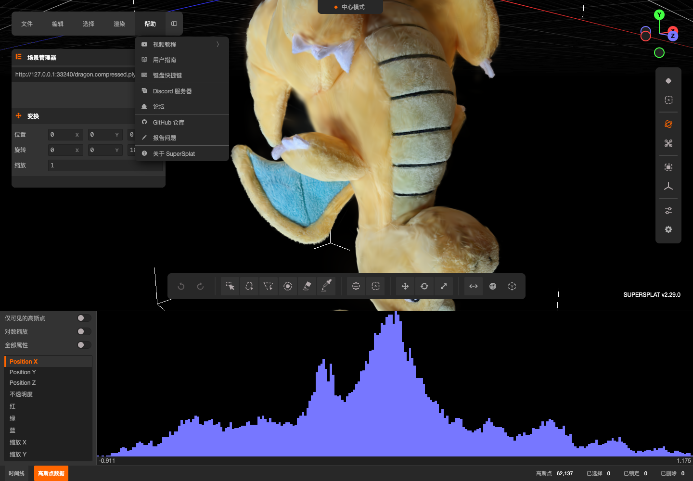Click the undo arrow in the bottom toolbar

coord(181,286)
